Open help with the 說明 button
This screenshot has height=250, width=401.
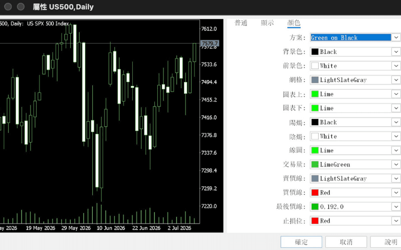coord(386,242)
